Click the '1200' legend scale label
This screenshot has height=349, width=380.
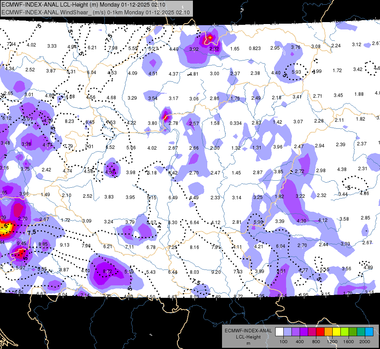[332, 342]
